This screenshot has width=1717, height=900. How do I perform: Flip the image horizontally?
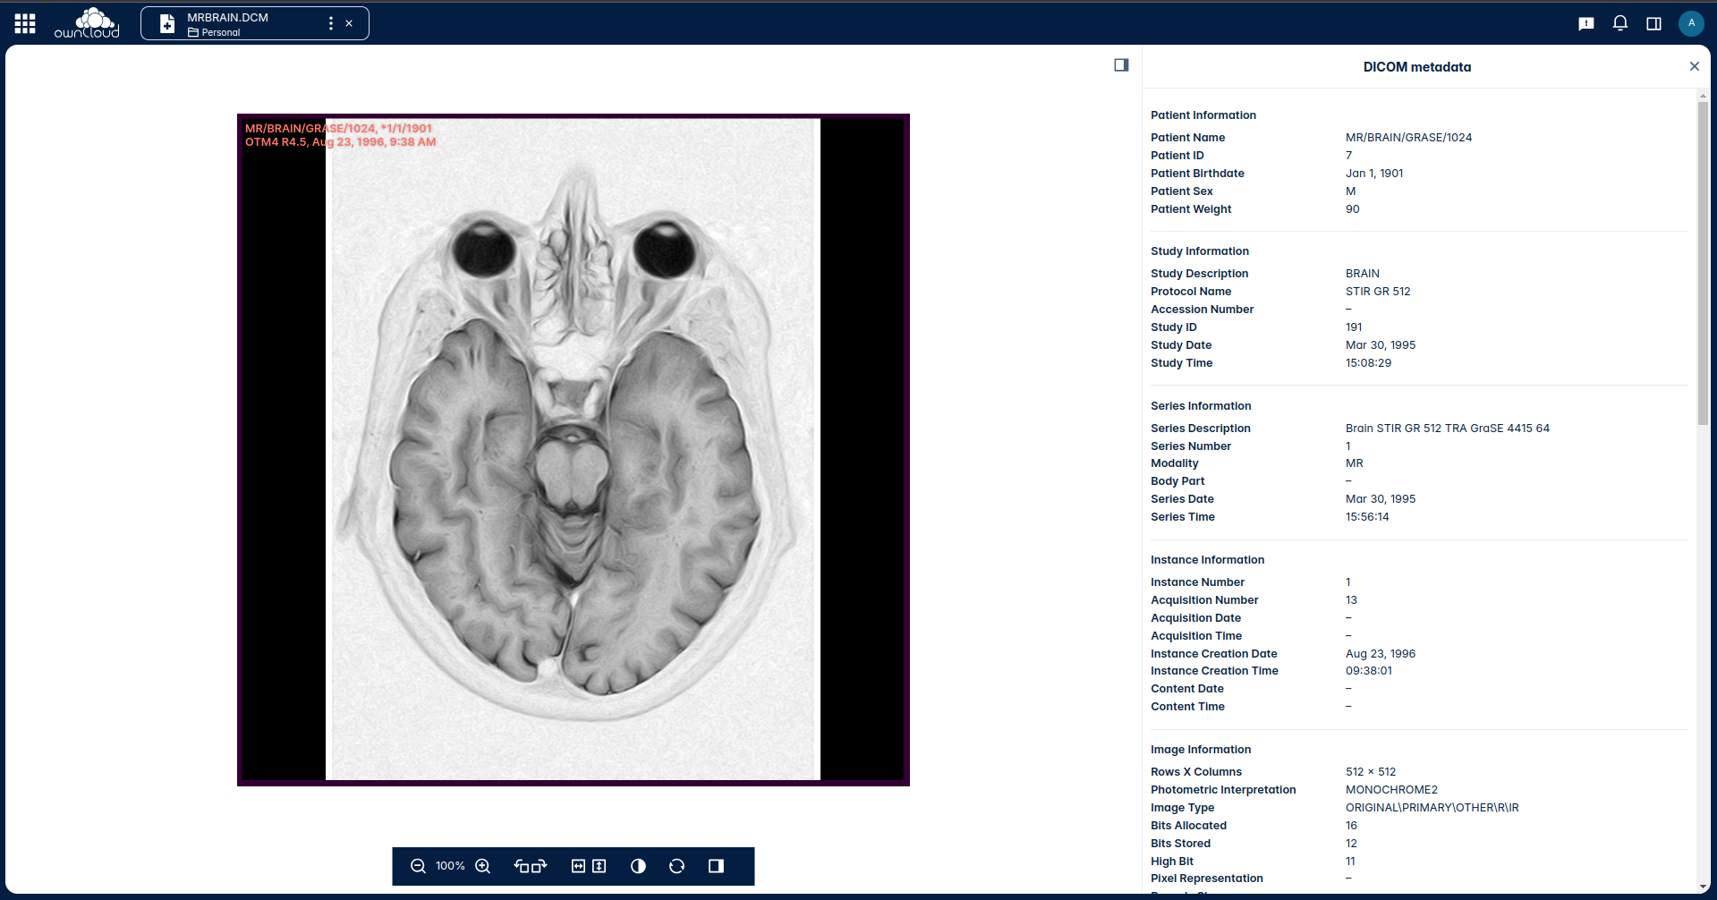[x=578, y=866]
